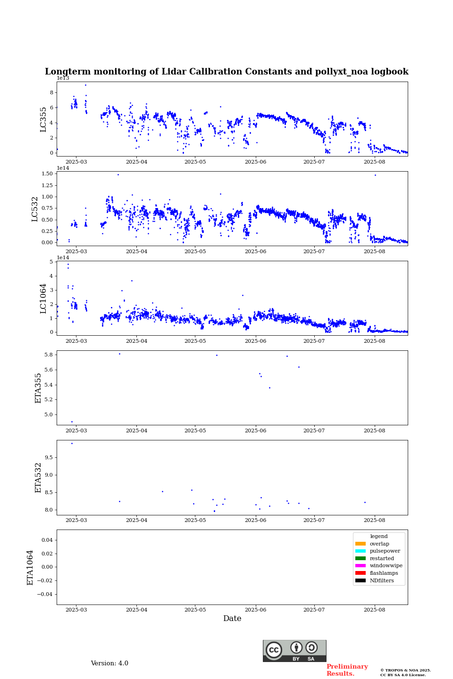Click the cyan pulsepower legend swatch
The height and width of the screenshot is (679, 453).
coord(361,551)
